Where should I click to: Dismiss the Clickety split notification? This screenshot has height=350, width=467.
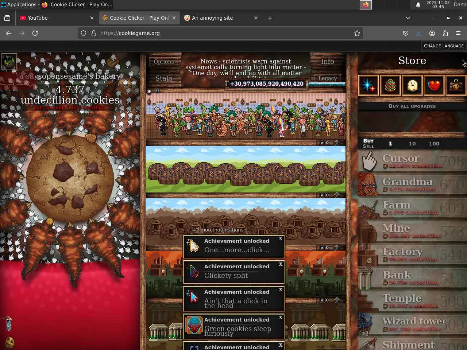pos(281,264)
